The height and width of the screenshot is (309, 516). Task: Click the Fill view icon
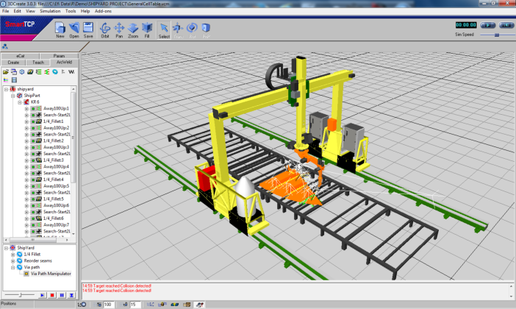point(147,29)
